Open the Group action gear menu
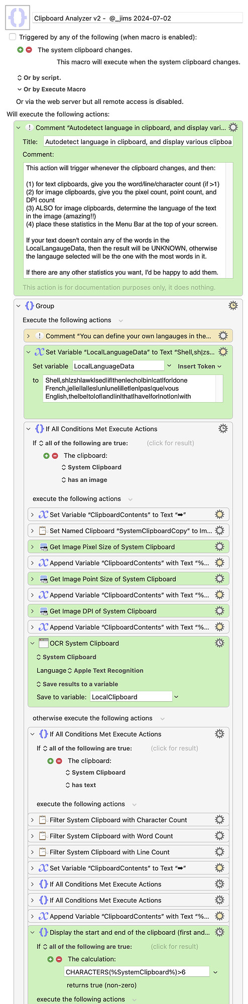 point(233,306)
